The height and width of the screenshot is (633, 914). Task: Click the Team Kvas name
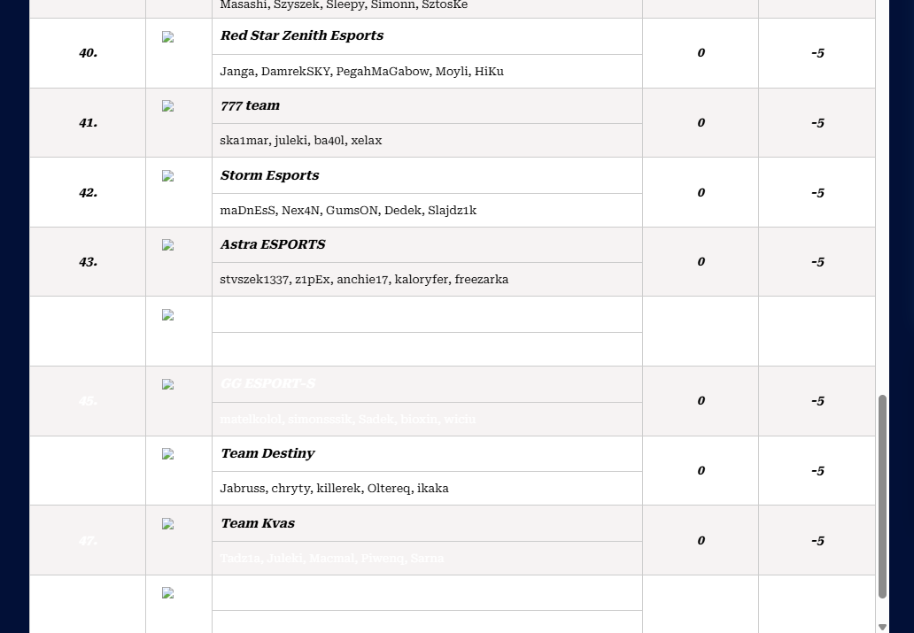257,523
